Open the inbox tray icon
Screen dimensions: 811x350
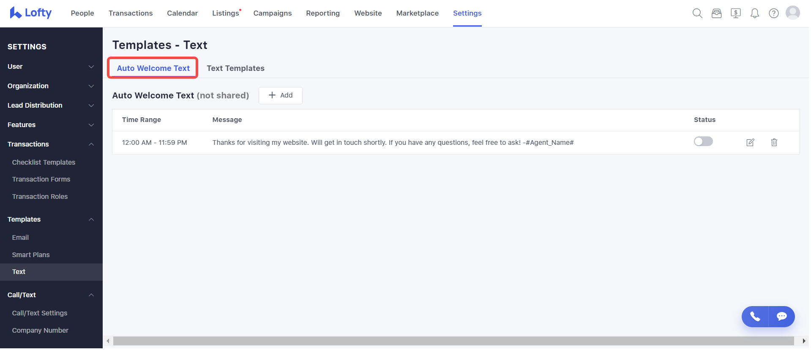(x=716, y=14)
